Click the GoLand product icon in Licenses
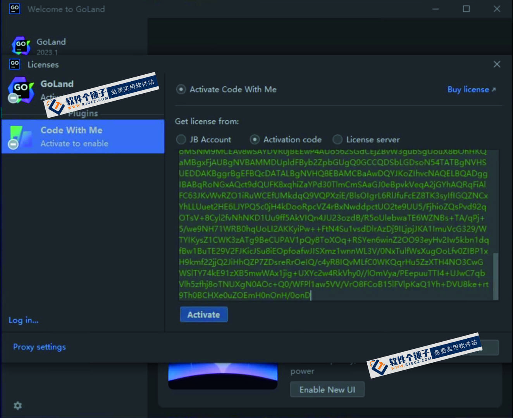This screenshot has width=513, height=418. (21, 90)
